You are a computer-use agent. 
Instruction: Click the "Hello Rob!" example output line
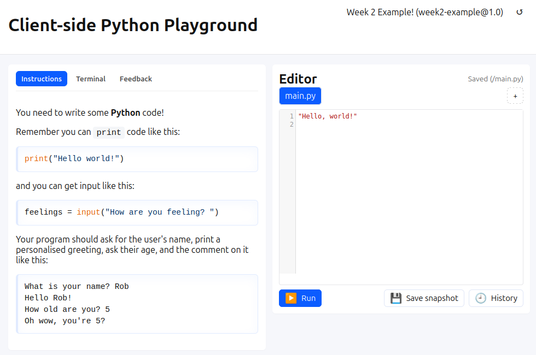(48, 298)
